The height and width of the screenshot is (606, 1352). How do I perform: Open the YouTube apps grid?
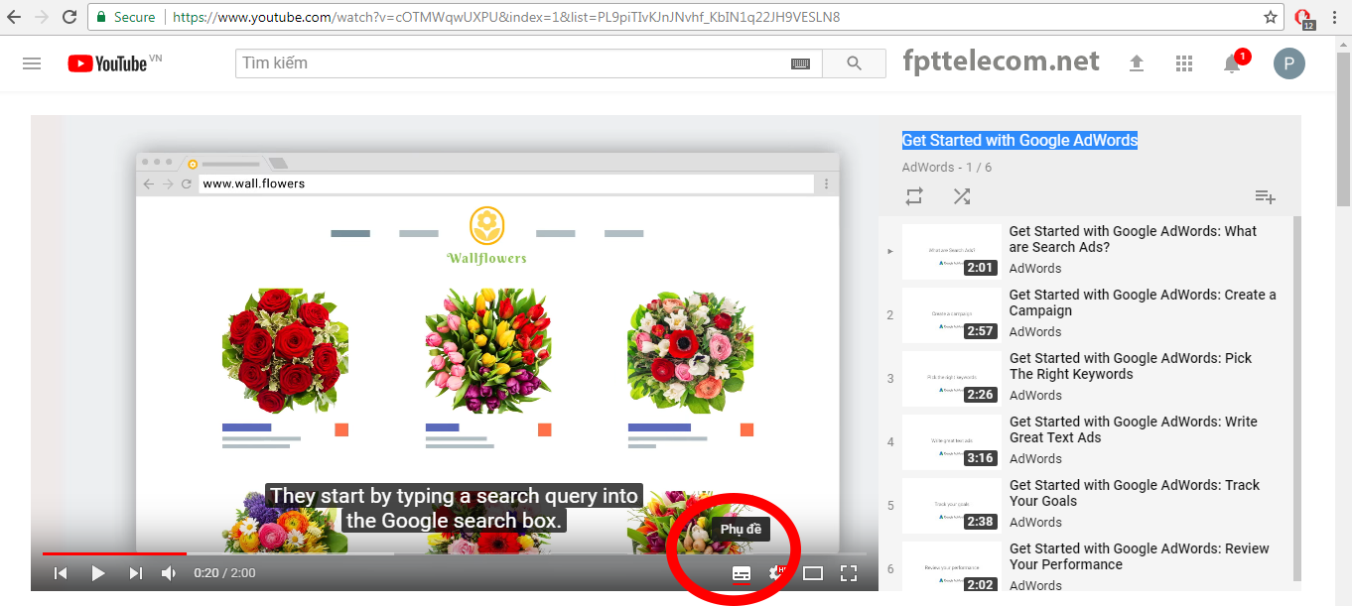pos(1183,63)
